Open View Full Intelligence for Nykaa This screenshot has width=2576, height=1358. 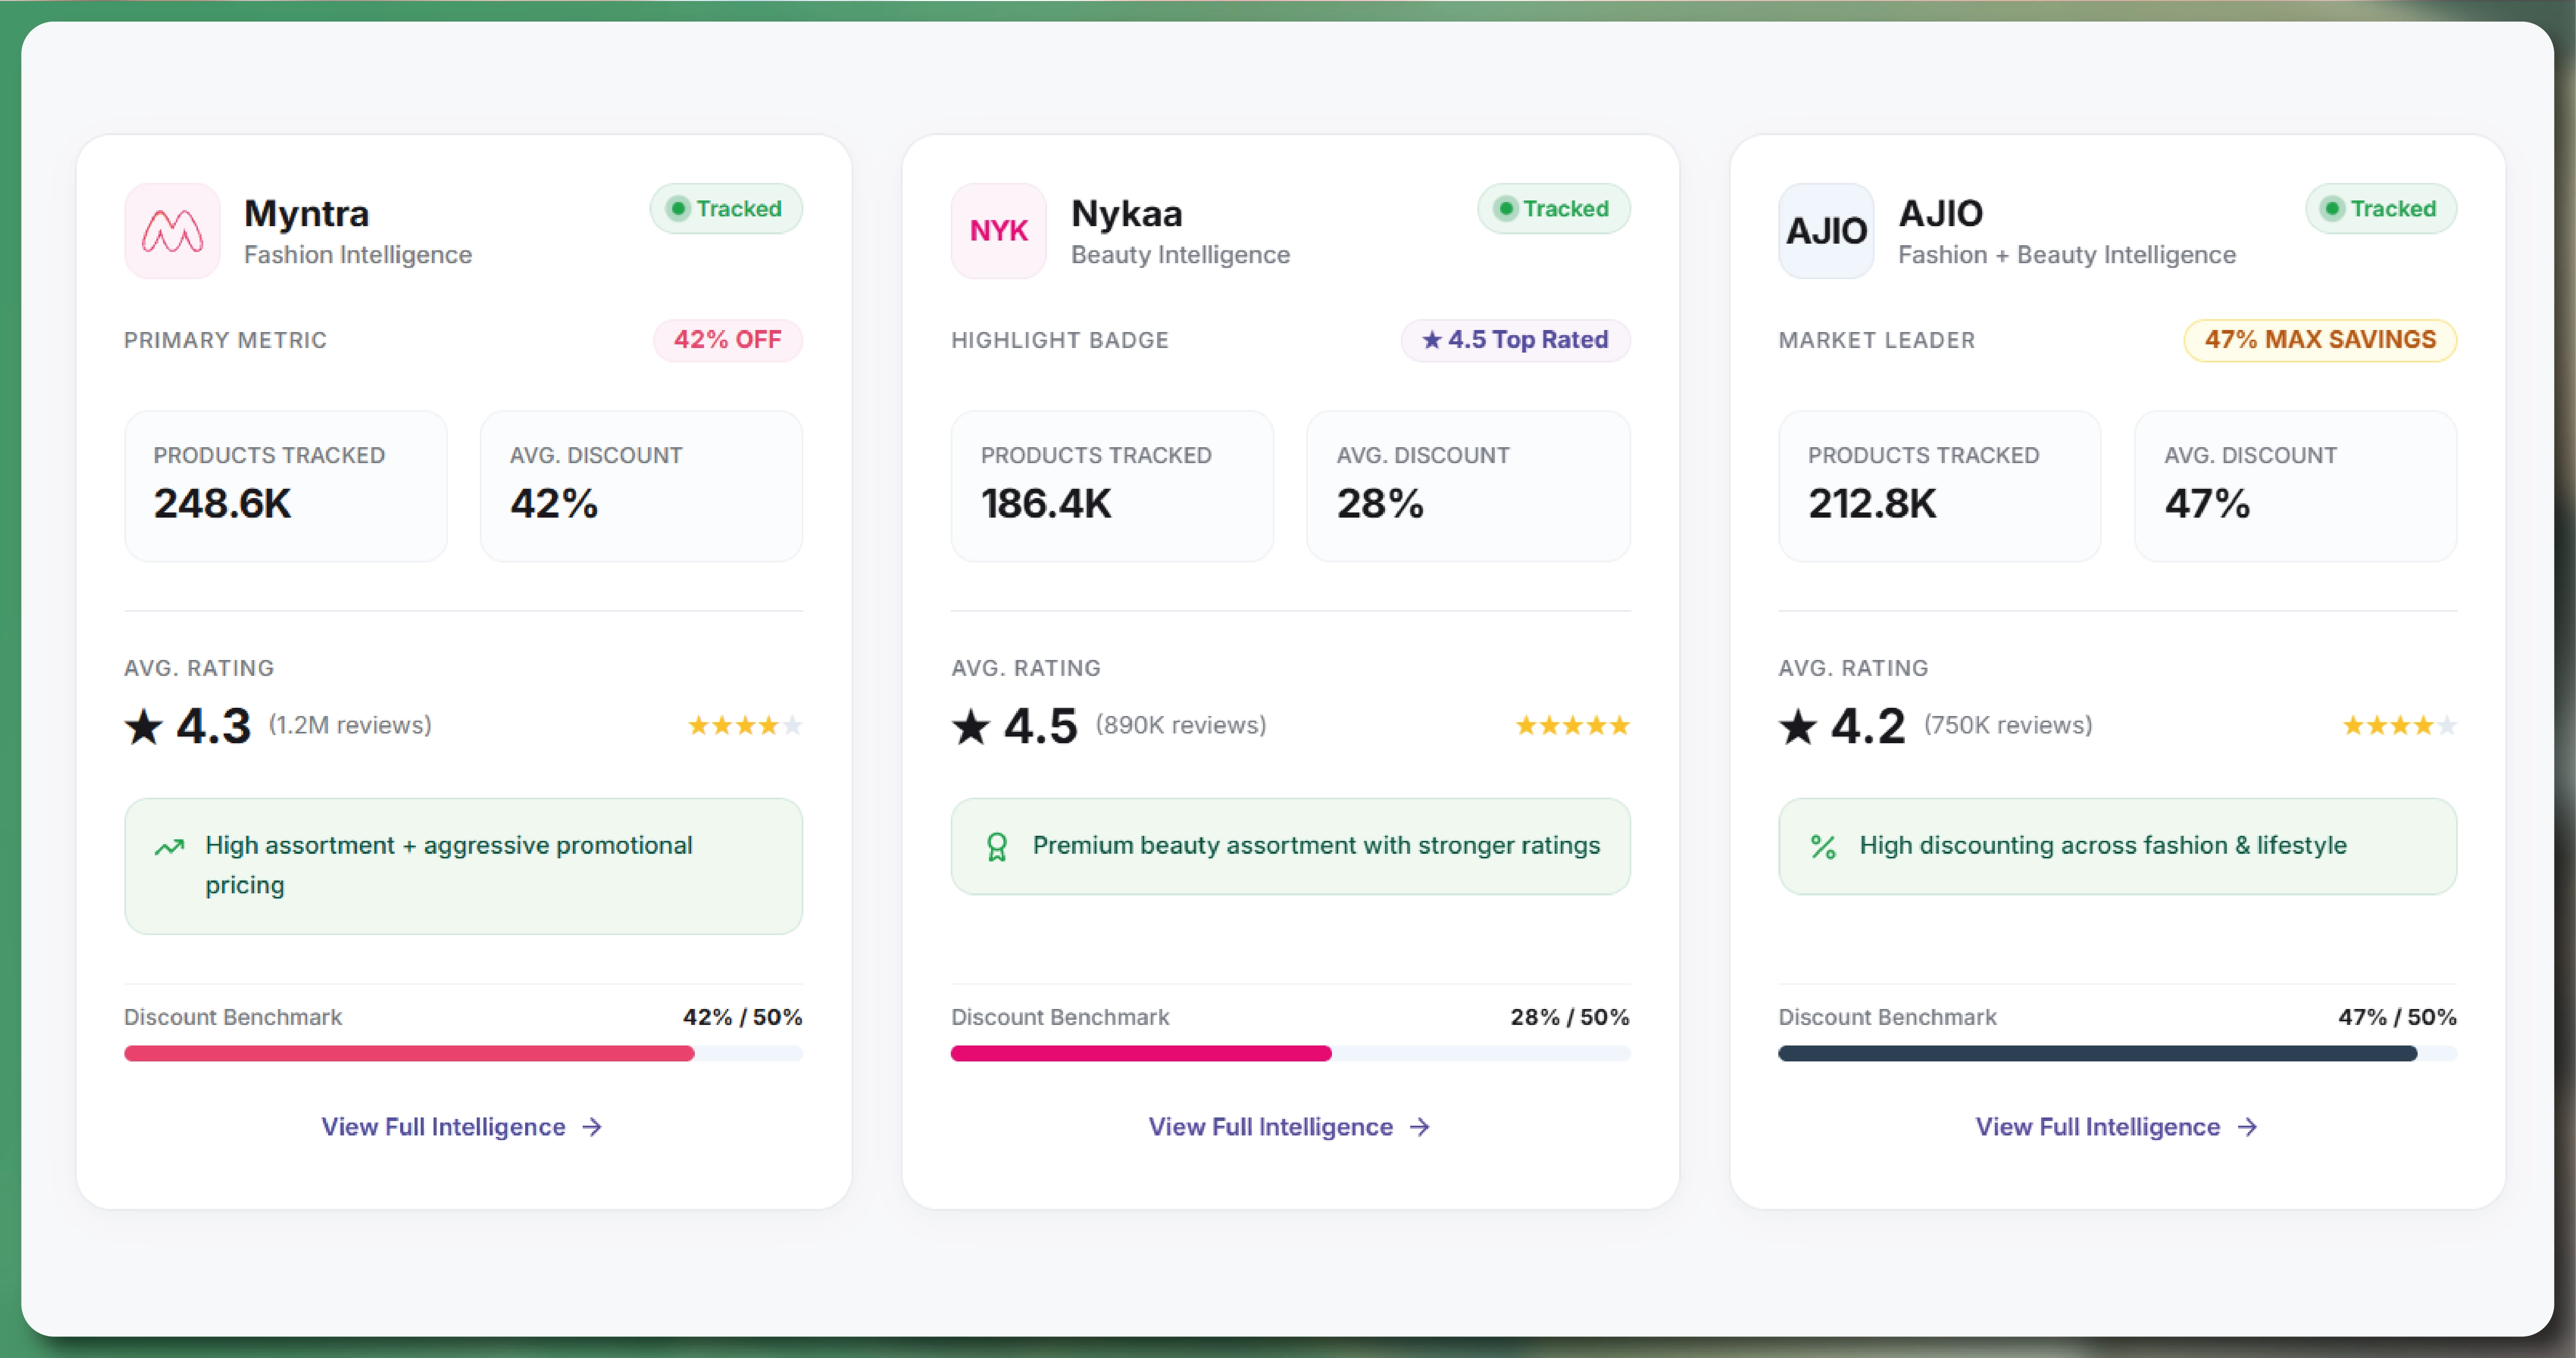1289,1127
